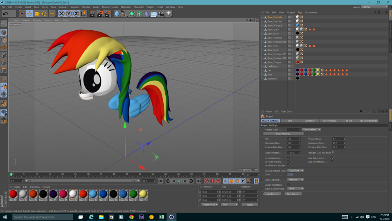Go to start of timeline
This screenshot has height=221, width=392.
click(x=160, y=181)
